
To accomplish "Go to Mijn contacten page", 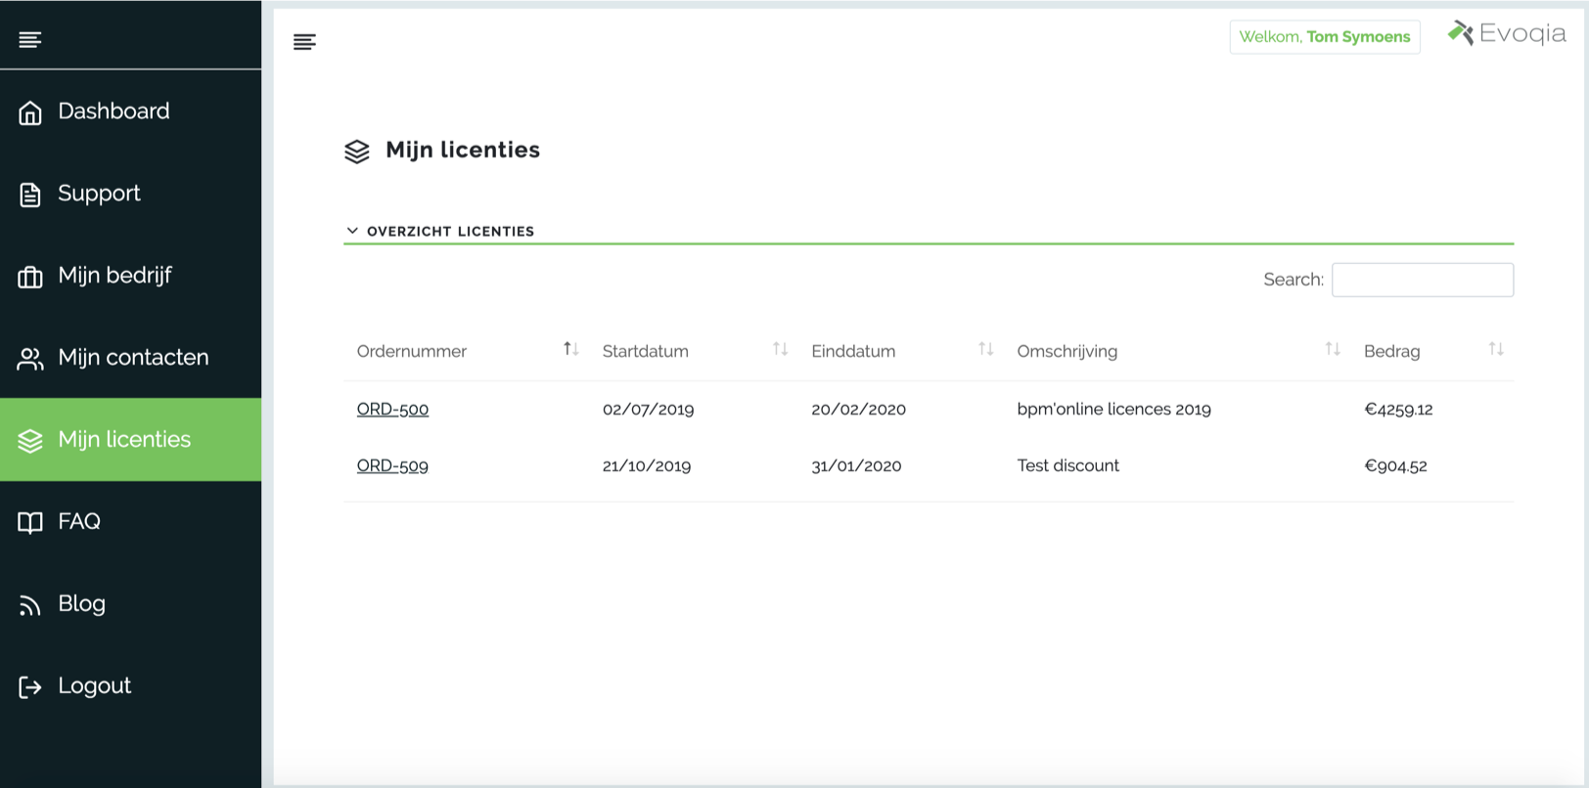I will pyautogui.click(x=130, y=358).
